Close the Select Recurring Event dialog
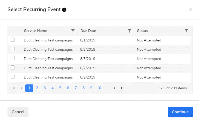Viewport: 199px width, 122px height. [190, 10]
